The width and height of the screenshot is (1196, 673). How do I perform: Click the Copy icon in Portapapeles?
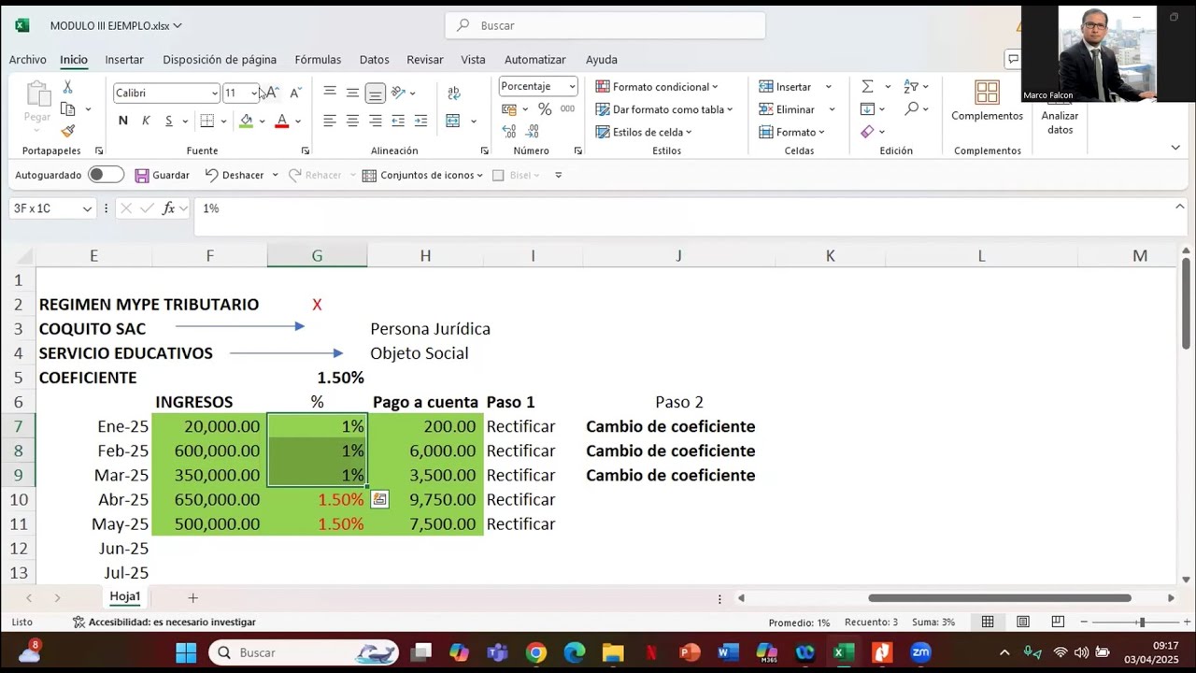click(67, 109)
